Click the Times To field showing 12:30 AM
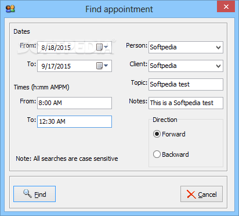Screen dimensions: 239x216 click(x=74, y=121)
